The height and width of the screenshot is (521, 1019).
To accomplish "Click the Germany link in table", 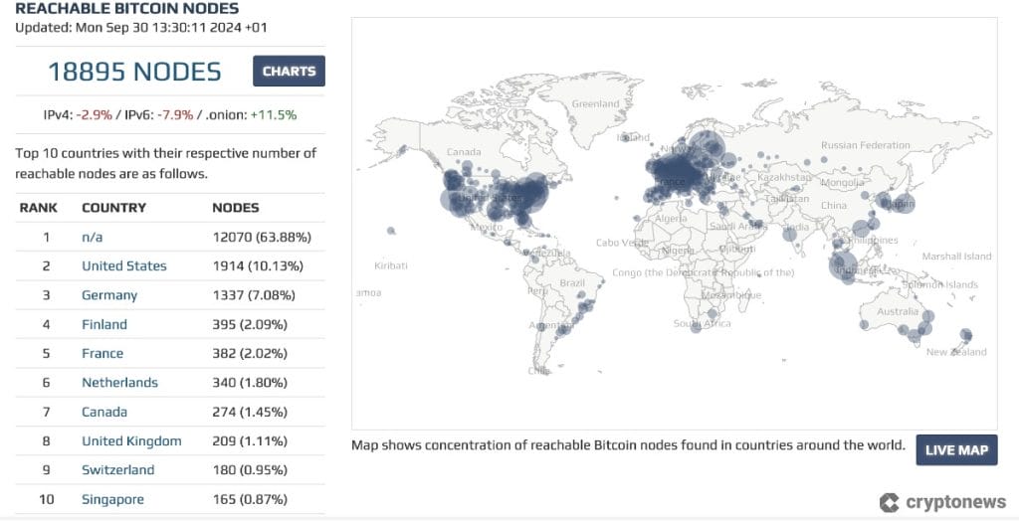I will coord(109,295).
